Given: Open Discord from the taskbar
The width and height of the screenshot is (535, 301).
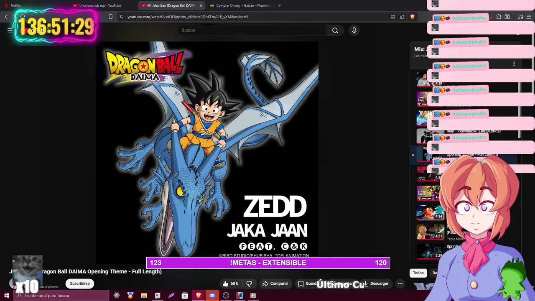Looking at the screenshot, I should point(212,296).
